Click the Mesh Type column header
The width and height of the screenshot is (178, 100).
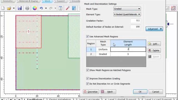103,43
